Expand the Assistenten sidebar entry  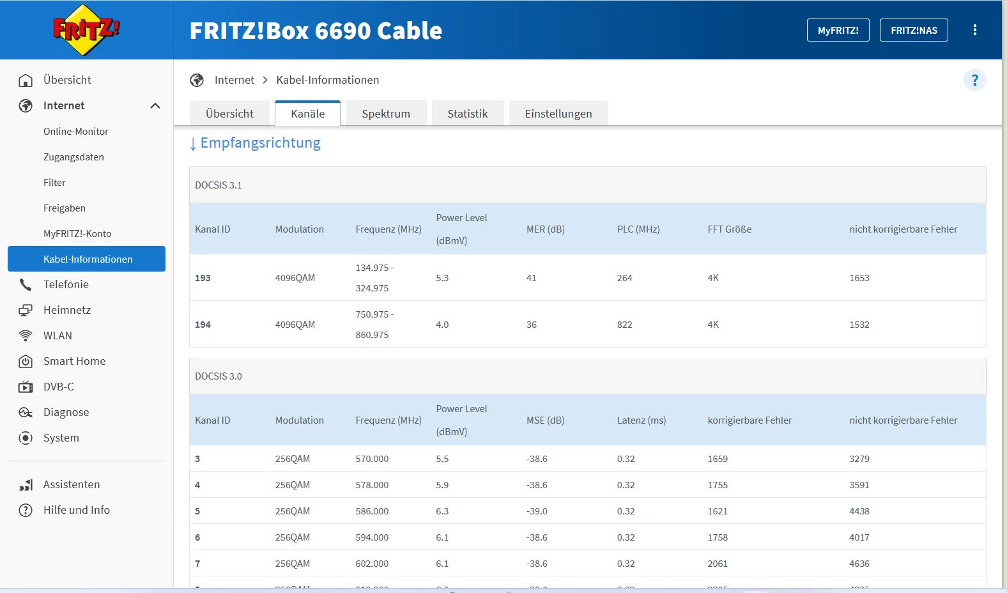(x=72, y=484)
